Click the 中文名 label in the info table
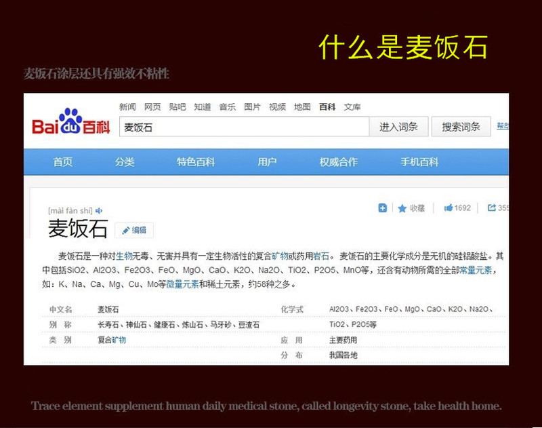Screen dimensions: 542x428 [x=61, y=309]
